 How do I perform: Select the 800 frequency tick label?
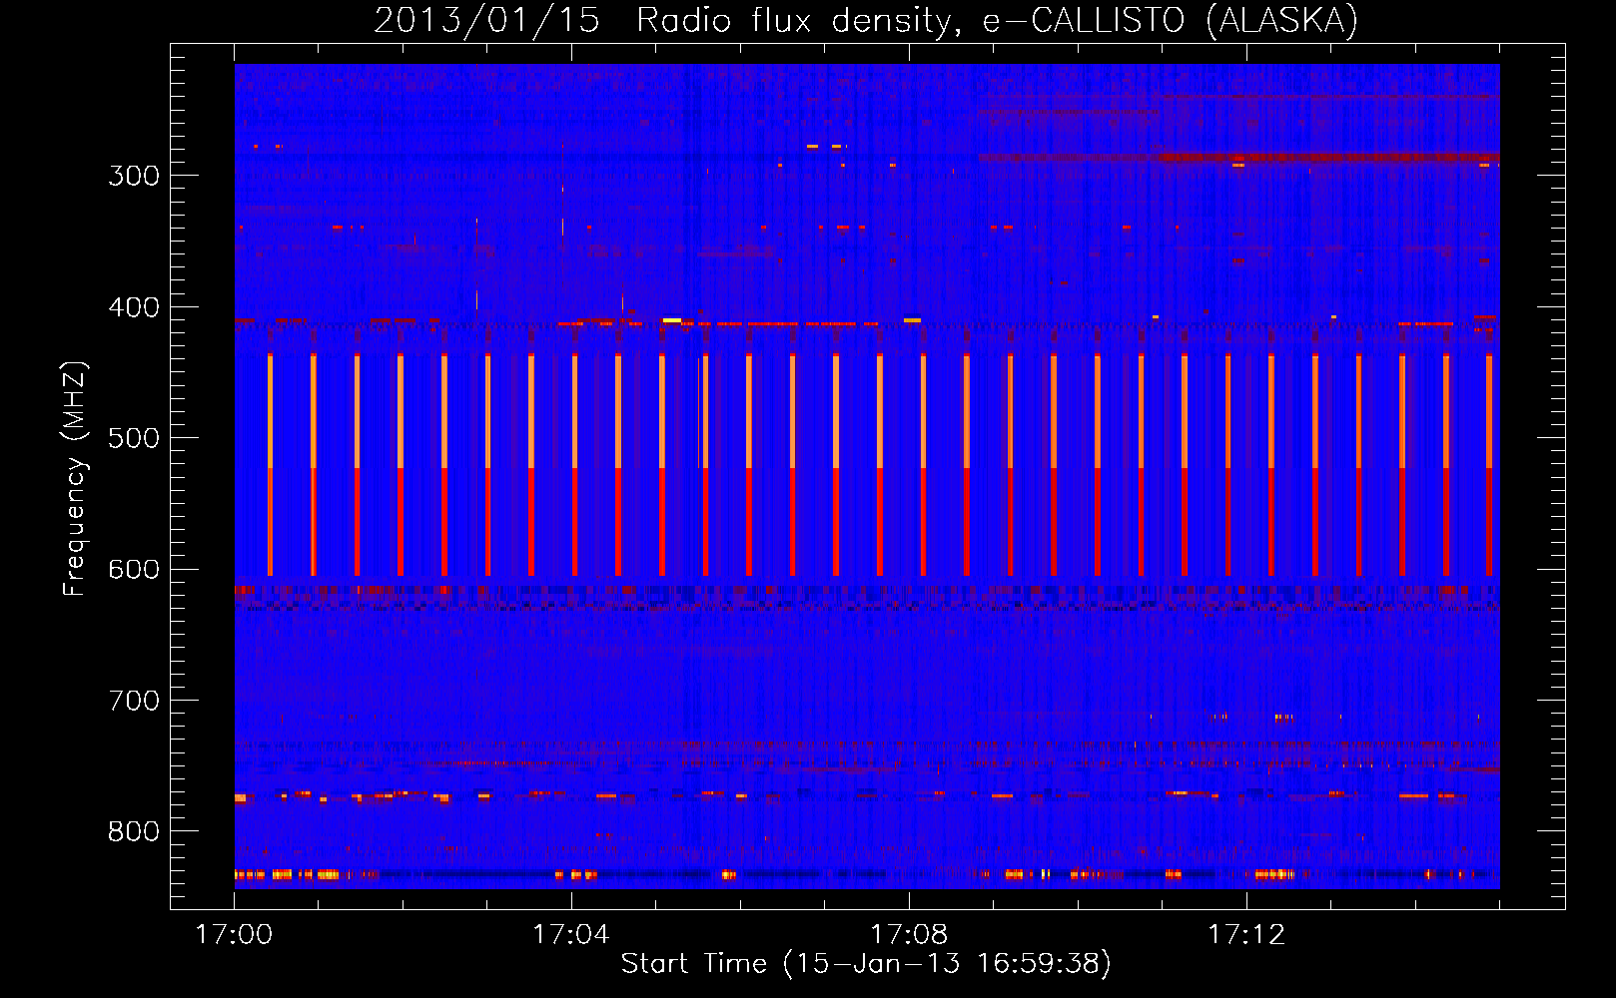(x=134, y=832)
